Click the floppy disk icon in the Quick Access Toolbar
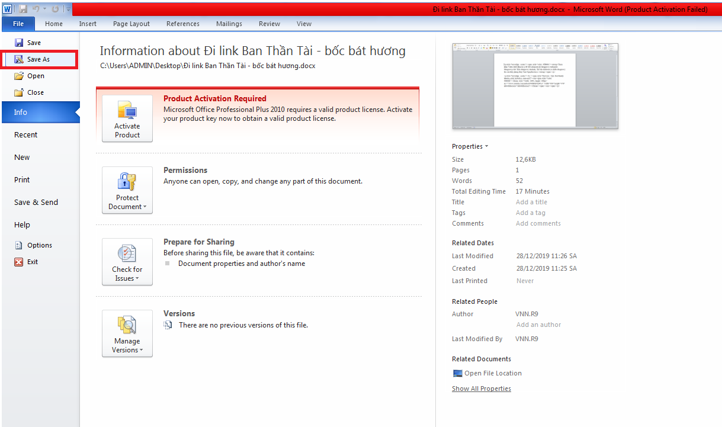722x427 pixels. 23,9
